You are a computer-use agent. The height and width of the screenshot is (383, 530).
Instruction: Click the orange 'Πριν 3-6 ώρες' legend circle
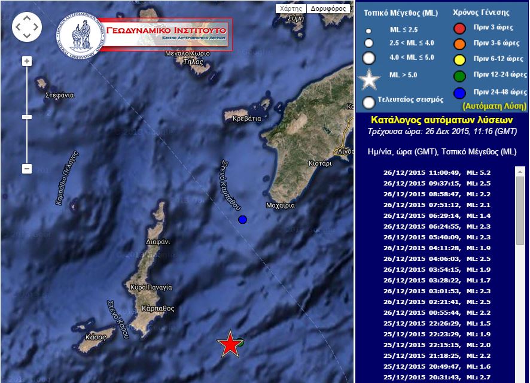pos(459,43)
